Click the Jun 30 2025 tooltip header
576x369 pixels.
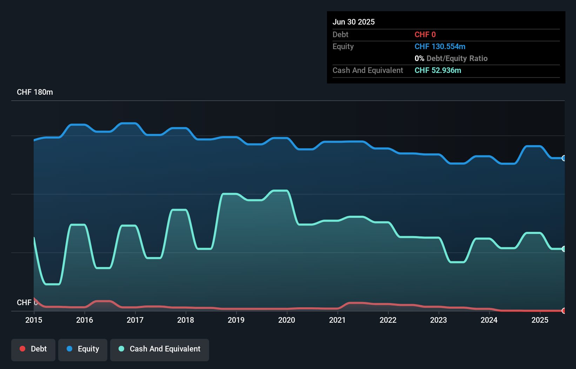pyautogui.click(x=354, y=22)
